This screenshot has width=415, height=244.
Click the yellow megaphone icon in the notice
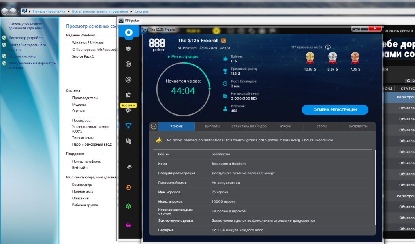pyautogui.click(x=158, y=140)
